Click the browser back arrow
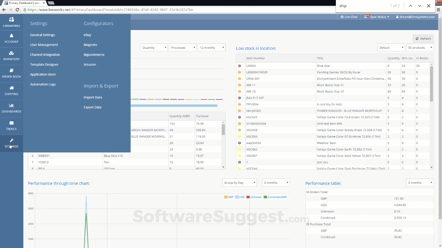This screenshot has width=442, height=248. (x=4, y=10)
